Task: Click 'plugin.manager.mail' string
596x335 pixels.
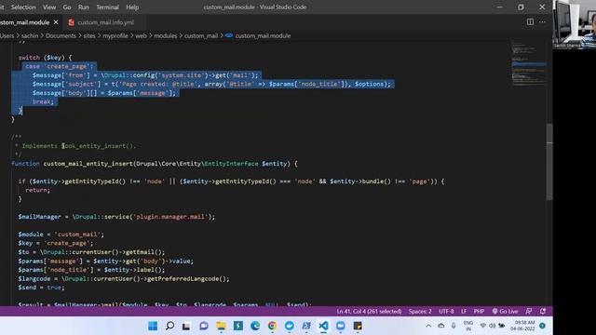Action: 170,217
